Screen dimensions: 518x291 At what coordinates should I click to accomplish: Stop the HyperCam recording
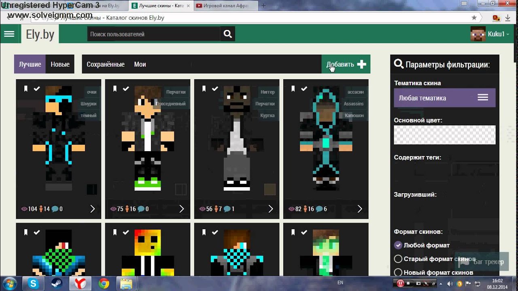[x=409, y=283]
